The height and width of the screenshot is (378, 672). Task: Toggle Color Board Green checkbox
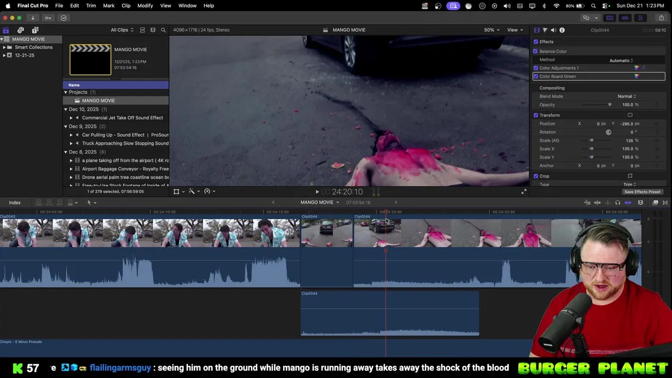[536, 76]
